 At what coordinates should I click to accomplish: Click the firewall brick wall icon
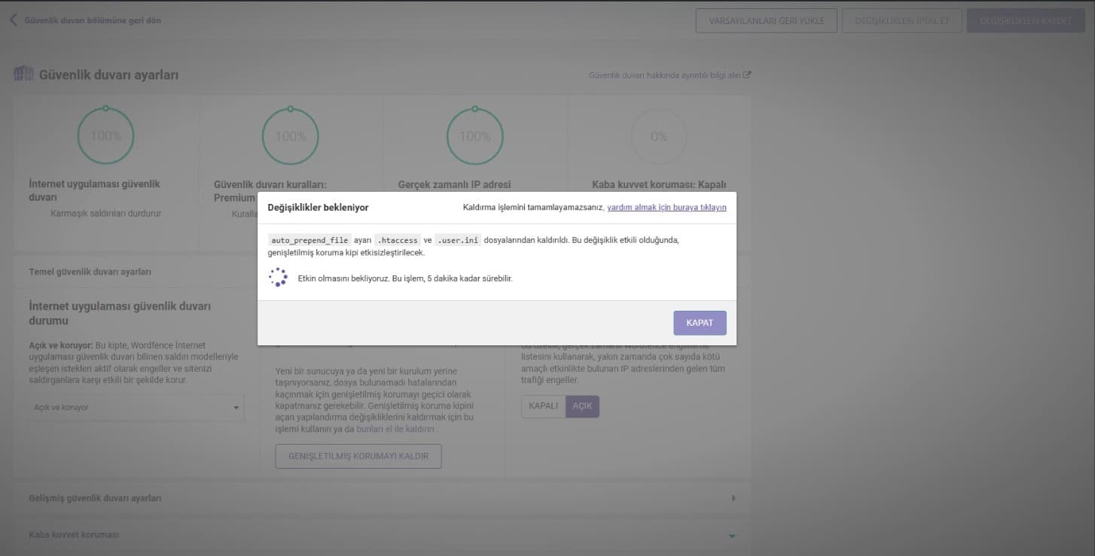pyautogui.click(x=23, y=74)
